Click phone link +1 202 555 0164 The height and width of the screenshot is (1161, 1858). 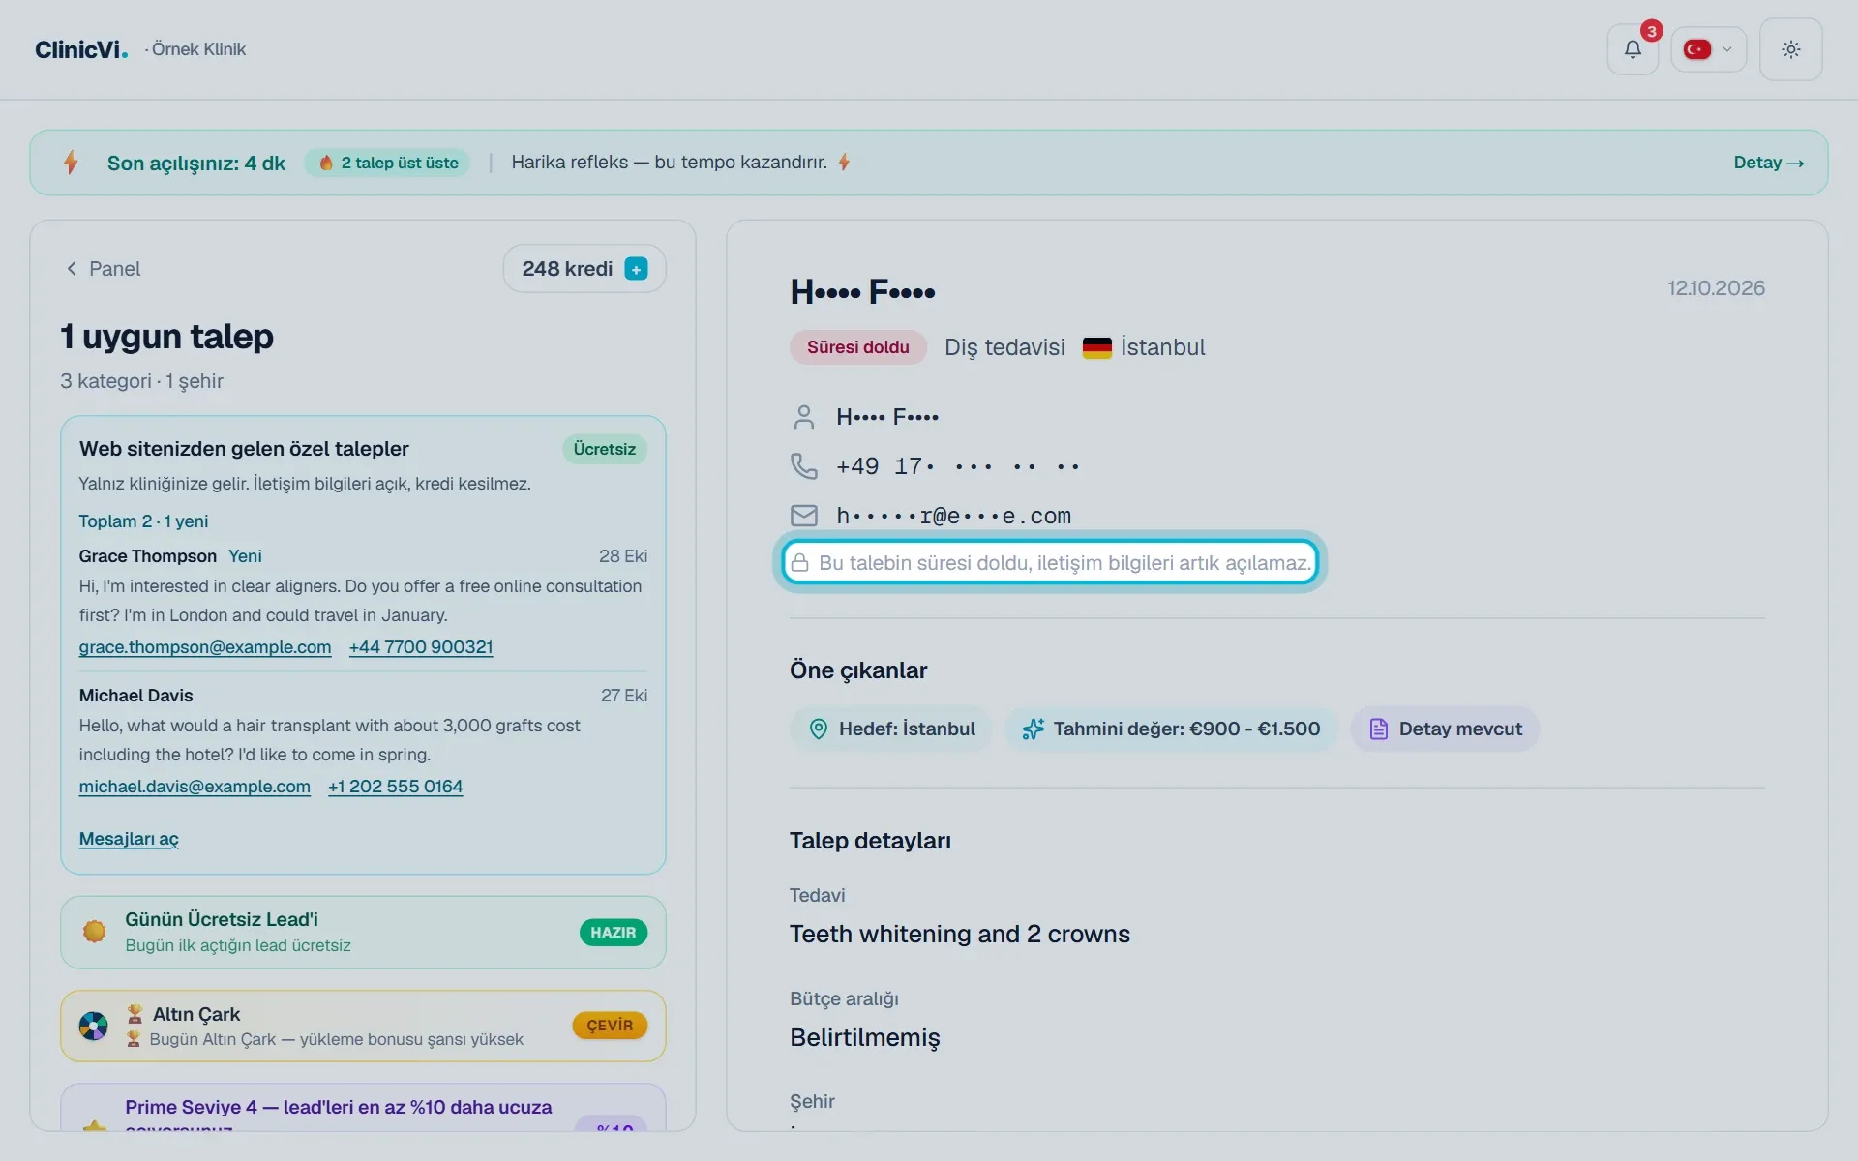pyautogui.click(x=395, y=787)
